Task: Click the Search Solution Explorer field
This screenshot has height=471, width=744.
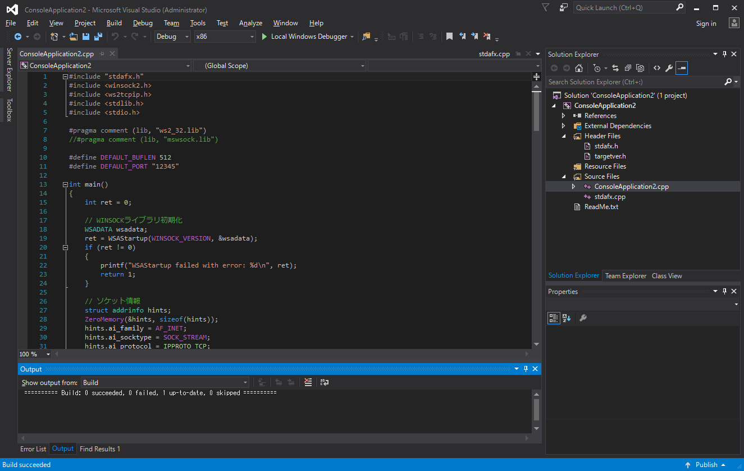Action: (x=636, y=82)
